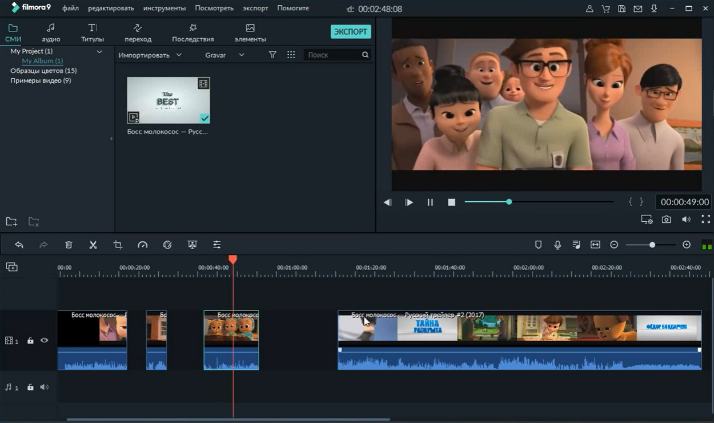Toggle audio track 1 lock
The image size is (714, 423).
pos(30,387)
